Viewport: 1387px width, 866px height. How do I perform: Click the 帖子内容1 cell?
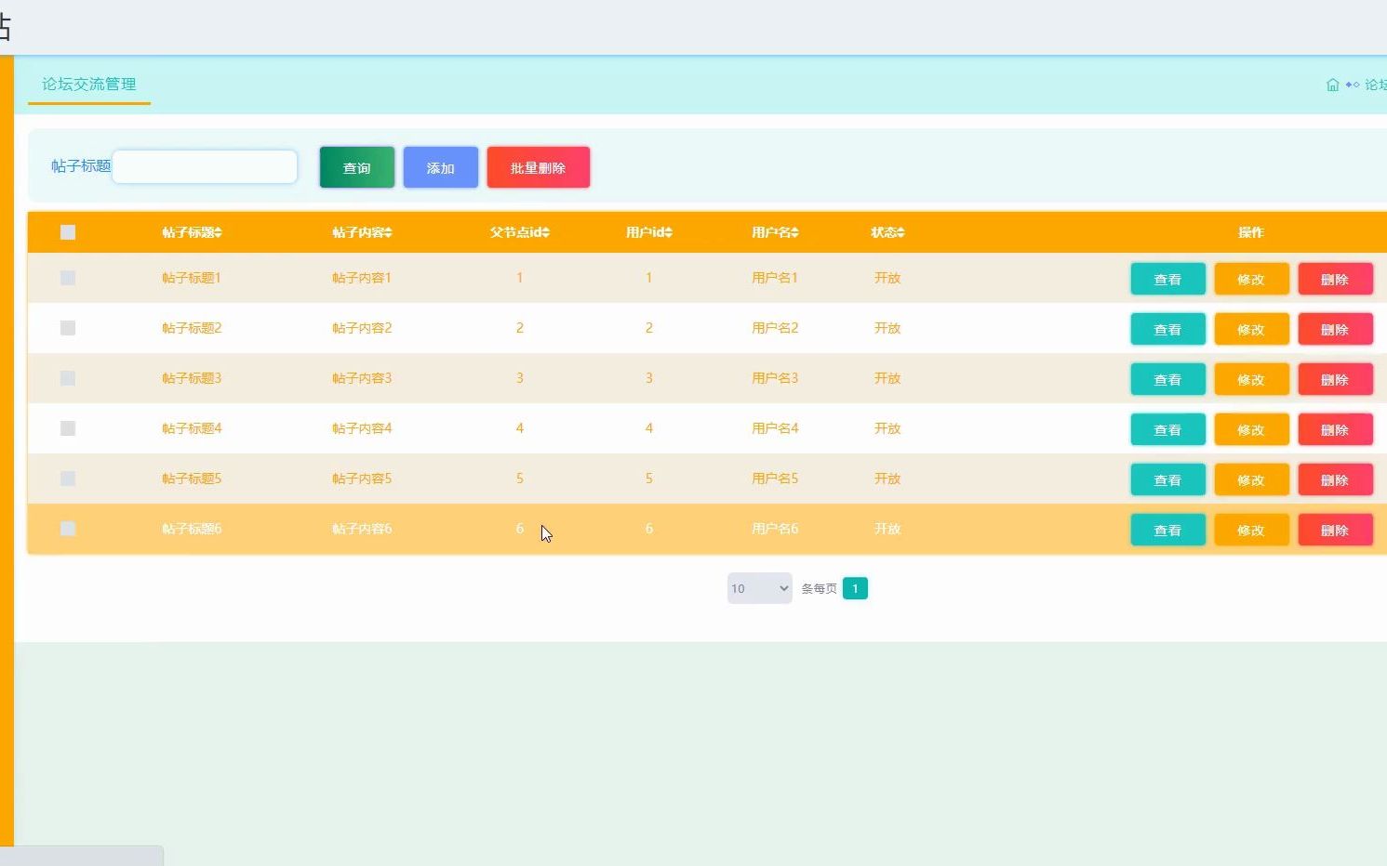point(363,278)
